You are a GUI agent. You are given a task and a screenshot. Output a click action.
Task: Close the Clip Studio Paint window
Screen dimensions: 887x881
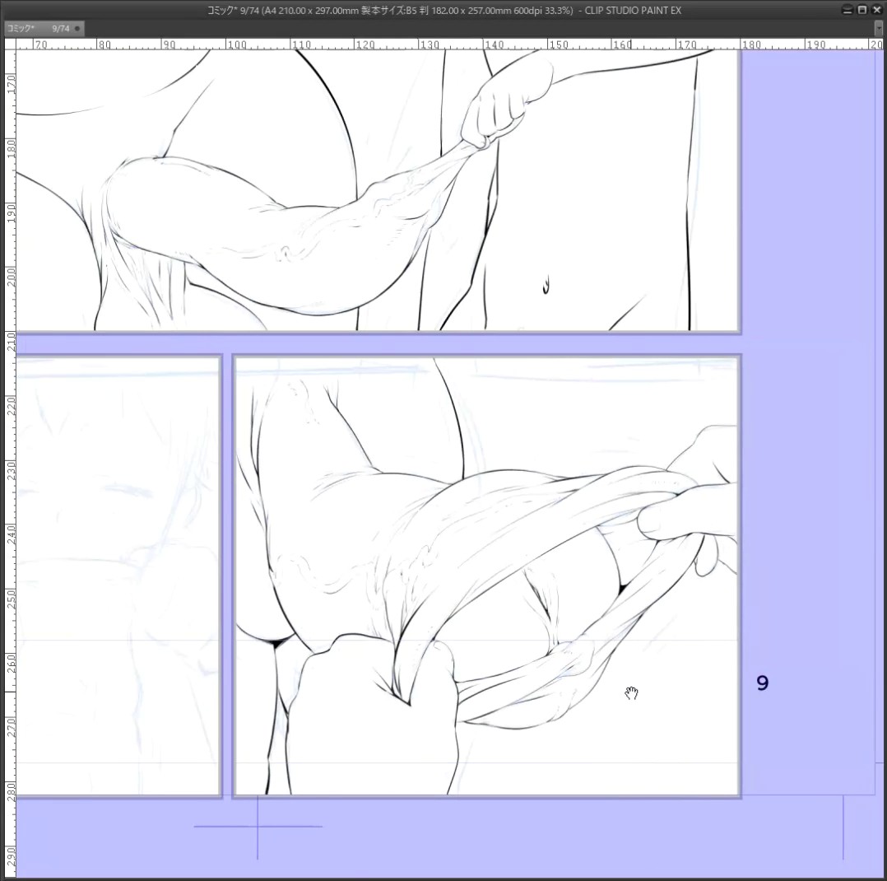876,10
